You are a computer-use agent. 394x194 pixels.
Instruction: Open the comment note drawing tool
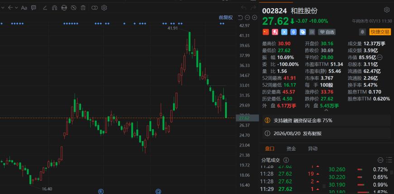(x=34, y=8)
